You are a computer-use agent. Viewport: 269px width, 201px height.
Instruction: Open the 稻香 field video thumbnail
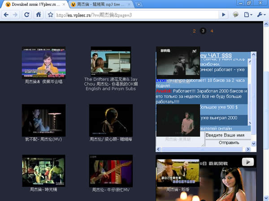[178, 171]
